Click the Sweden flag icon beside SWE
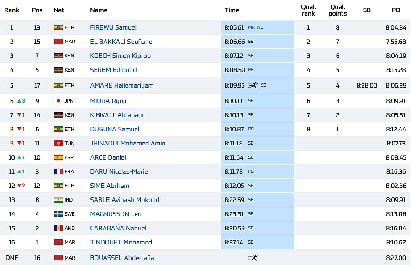 [58, 214]
